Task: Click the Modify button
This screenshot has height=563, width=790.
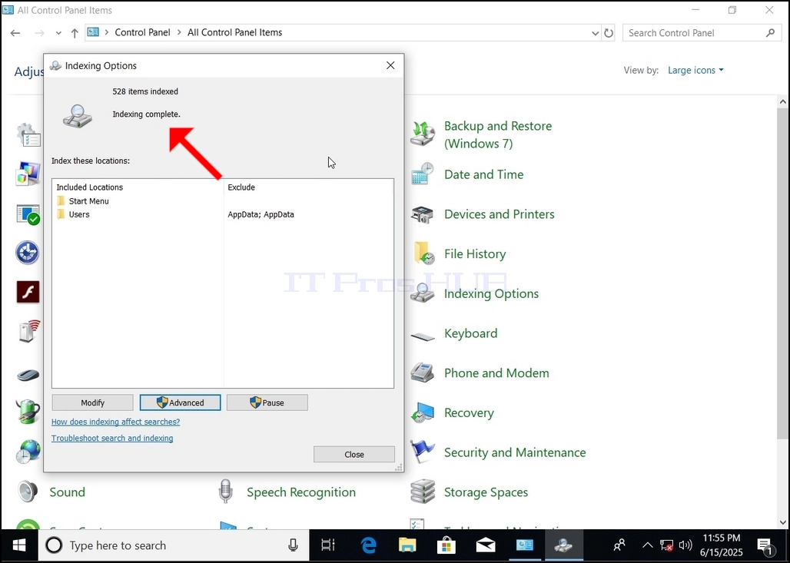Action: click(93, 402)
